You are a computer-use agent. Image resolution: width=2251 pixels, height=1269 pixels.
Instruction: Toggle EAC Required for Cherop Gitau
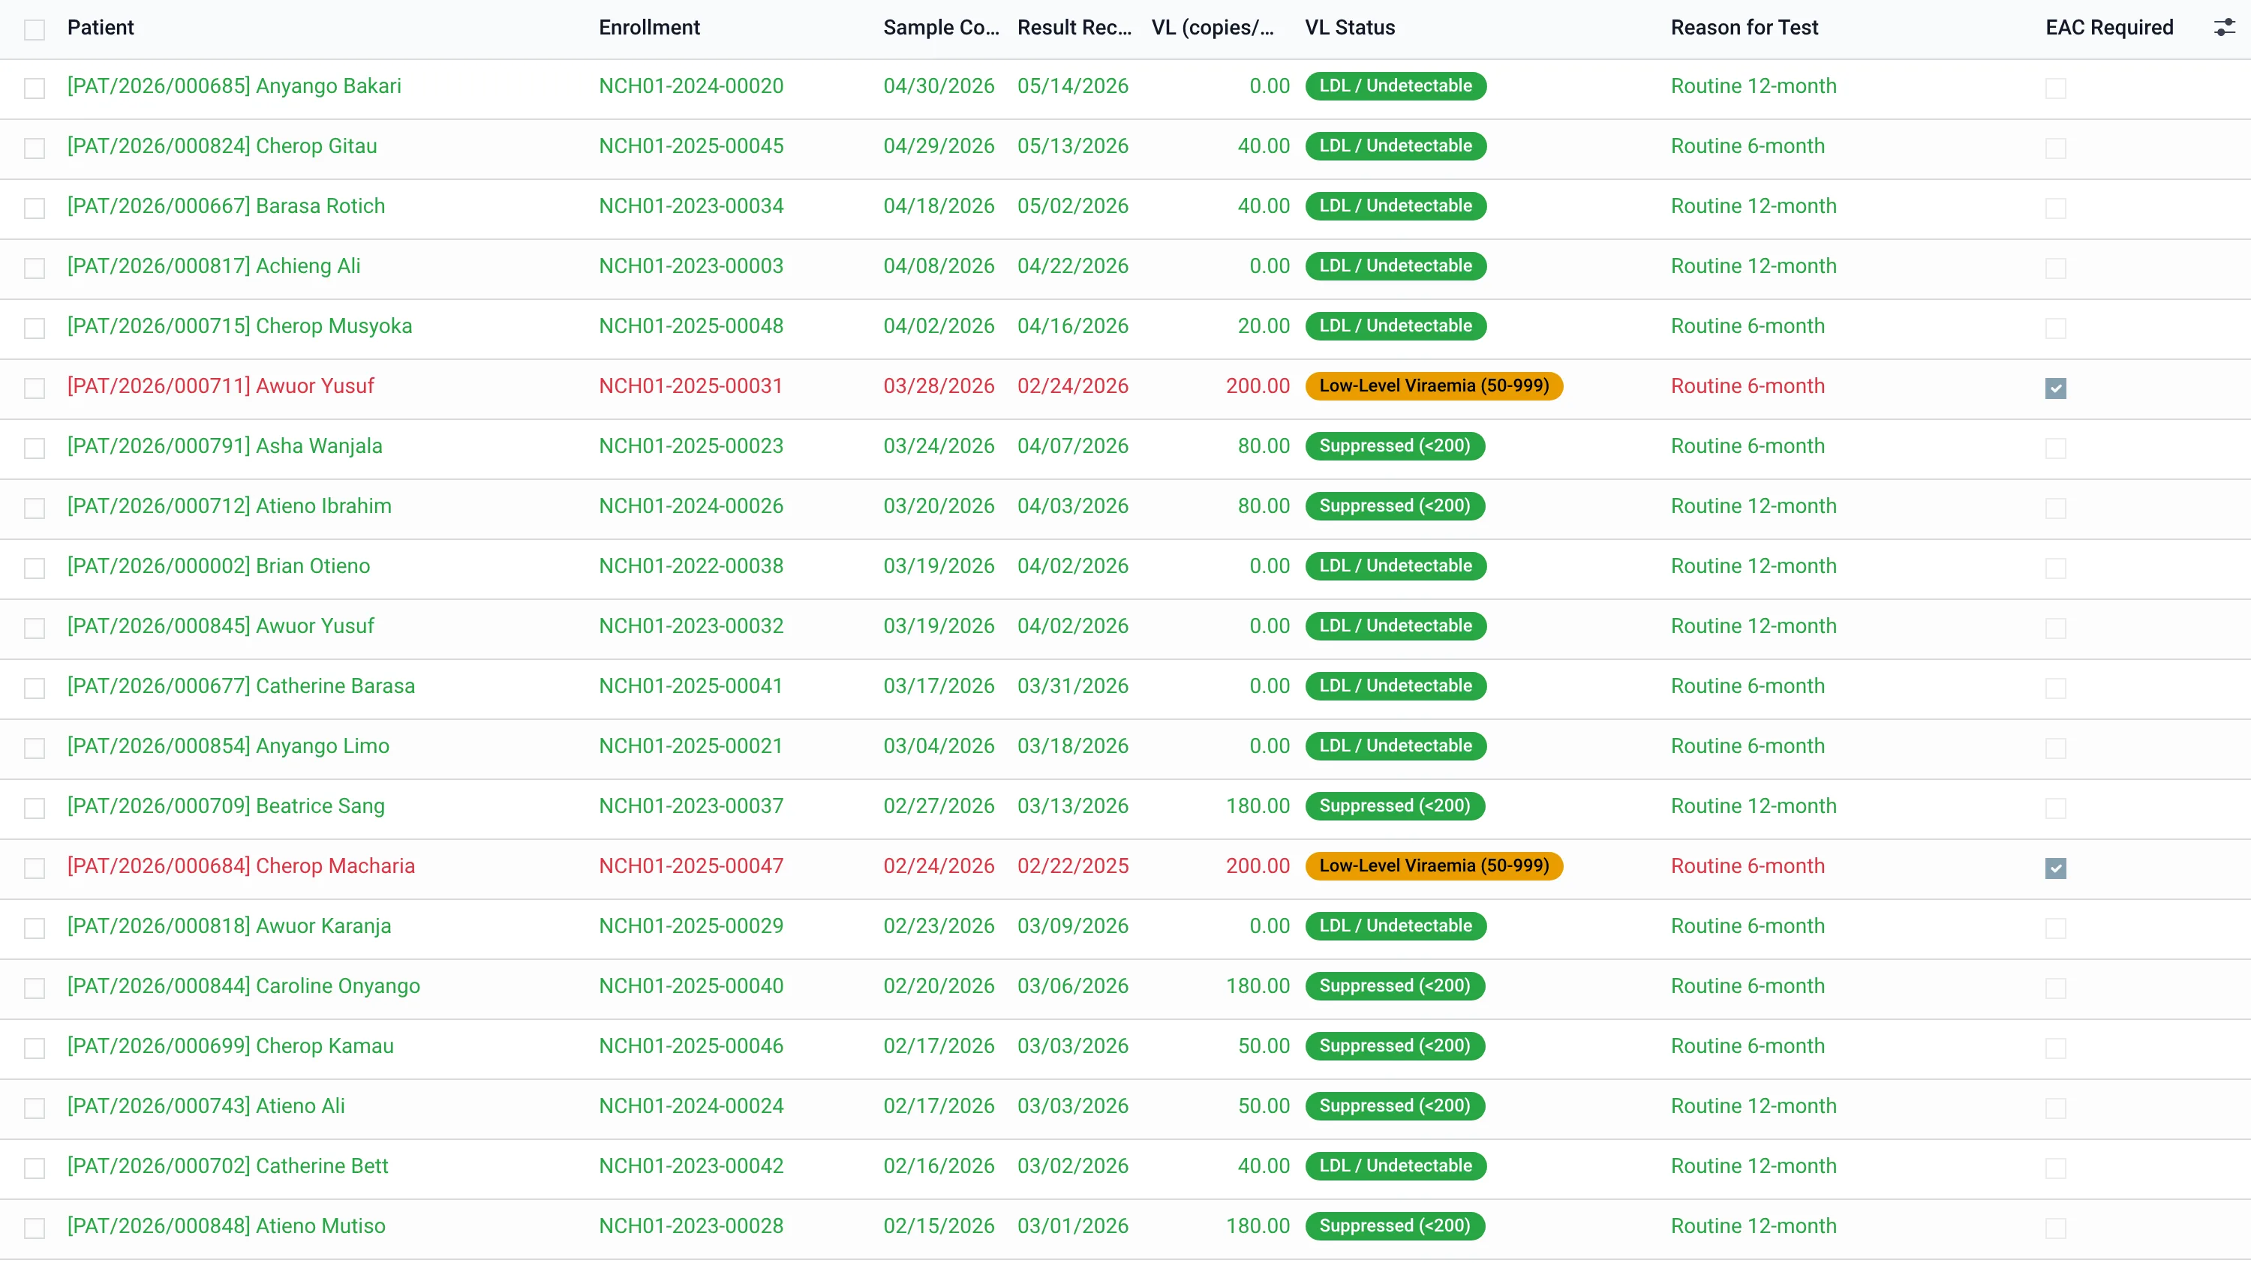[x=2055, y=148]
